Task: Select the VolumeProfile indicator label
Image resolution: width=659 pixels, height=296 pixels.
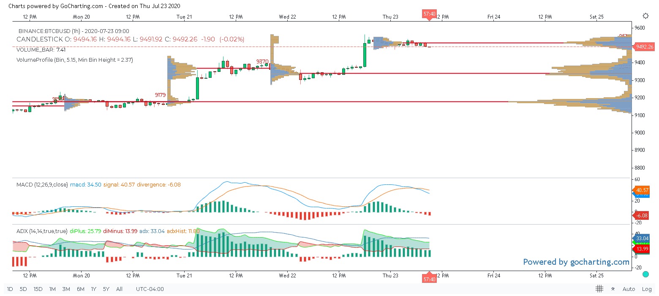Action: pyautogui.click(x=75, y=60)
